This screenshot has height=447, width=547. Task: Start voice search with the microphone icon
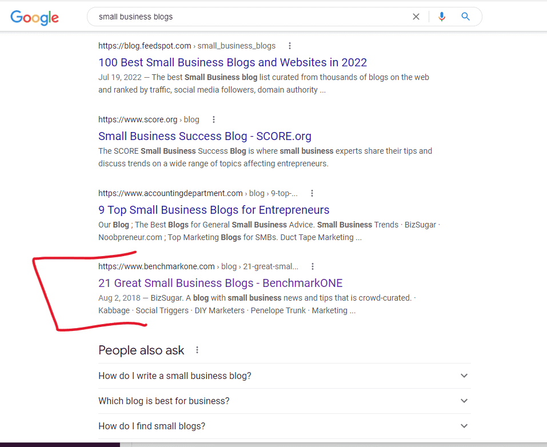[442, 17]
